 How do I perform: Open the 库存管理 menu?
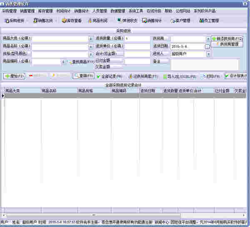coord(45,11)
